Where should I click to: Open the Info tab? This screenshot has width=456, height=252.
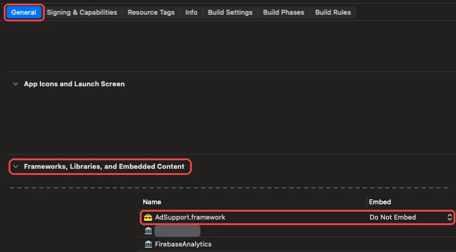(x=191, y=12)
